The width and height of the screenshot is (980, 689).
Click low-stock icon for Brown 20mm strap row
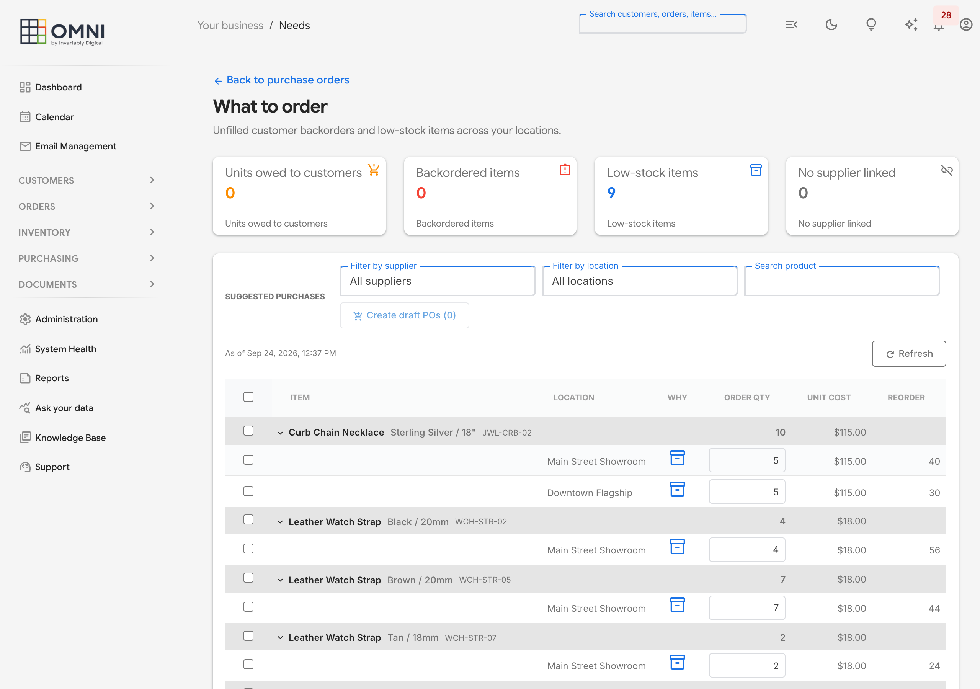[x=677, y=605]
